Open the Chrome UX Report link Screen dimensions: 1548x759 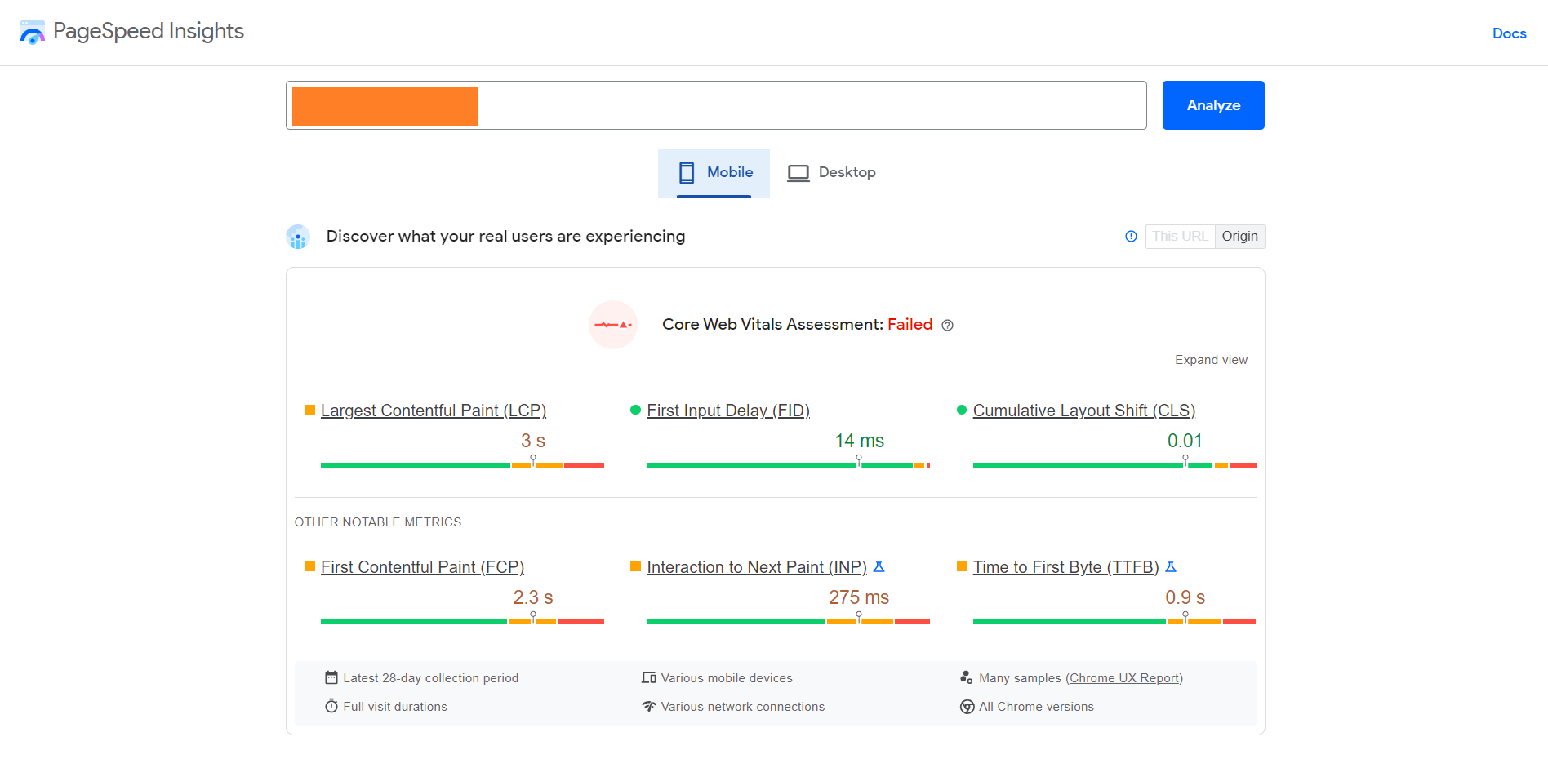coord(1124,678)
